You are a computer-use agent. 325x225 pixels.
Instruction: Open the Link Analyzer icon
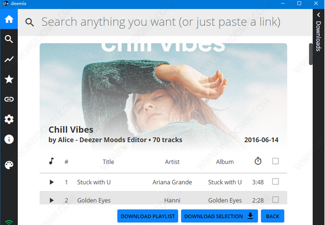pos(9,100)
